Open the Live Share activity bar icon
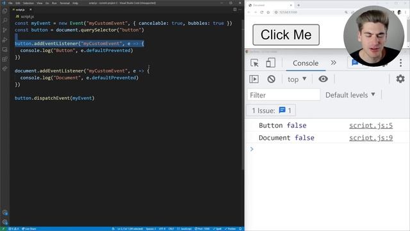Image resolution: width=410 pixels, height=231 pixels. coord(4,69)
